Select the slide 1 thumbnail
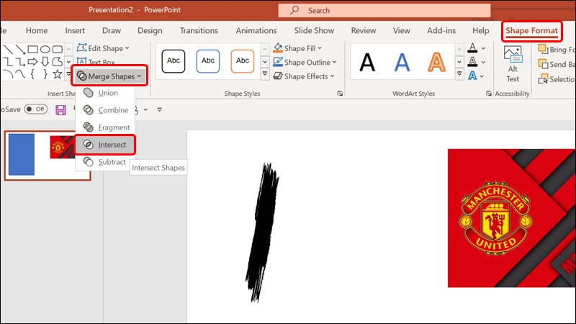This screenshot has height=324, width=576. (48, 156)
